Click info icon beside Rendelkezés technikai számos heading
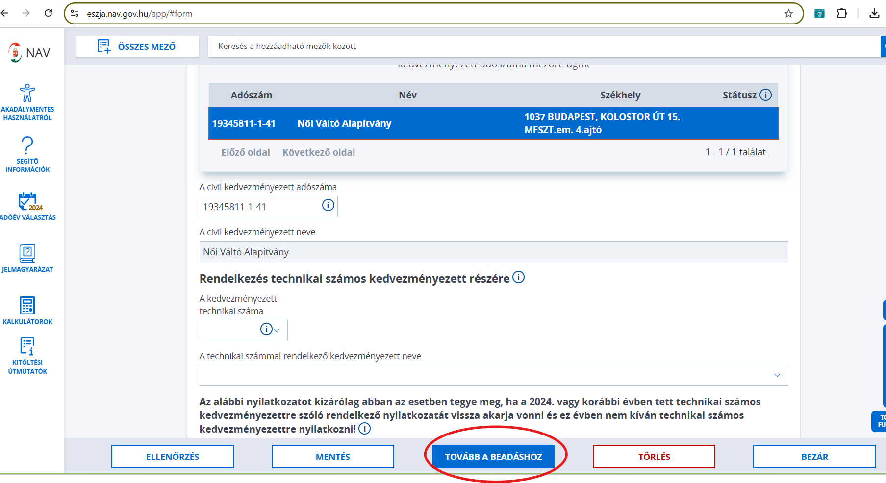Screen dimensions: 886x483 pyautogui.click(x=518, y=278)
